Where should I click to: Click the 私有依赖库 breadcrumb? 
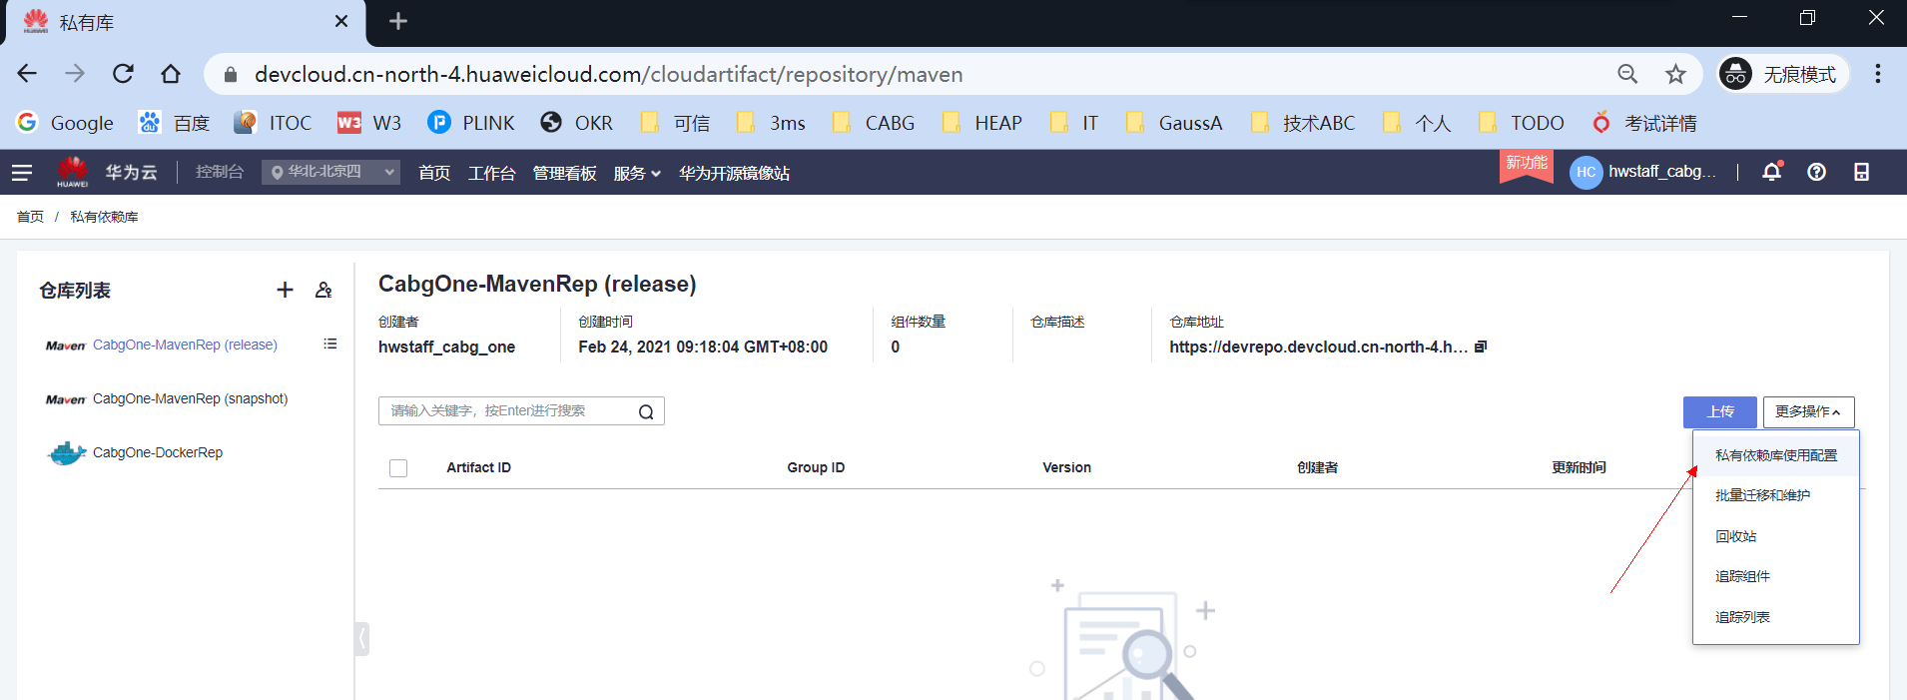pyautogui.click(x=104, y=217)
